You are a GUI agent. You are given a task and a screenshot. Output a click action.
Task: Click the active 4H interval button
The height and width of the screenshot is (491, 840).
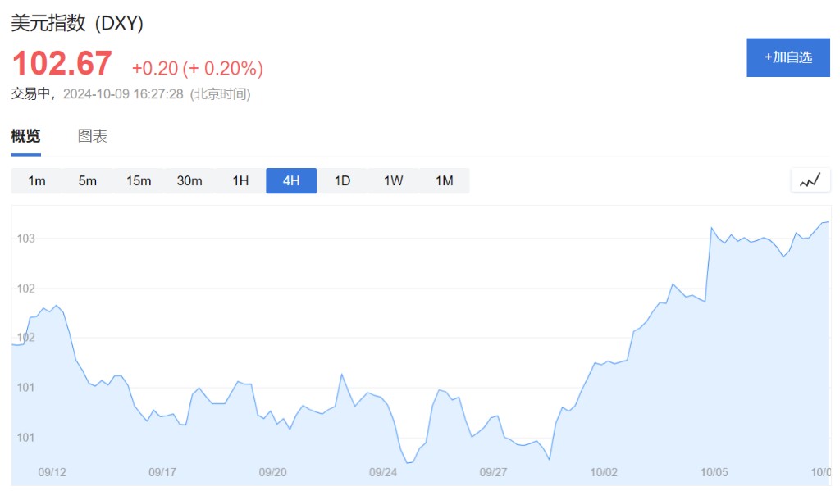pos(291,181)
